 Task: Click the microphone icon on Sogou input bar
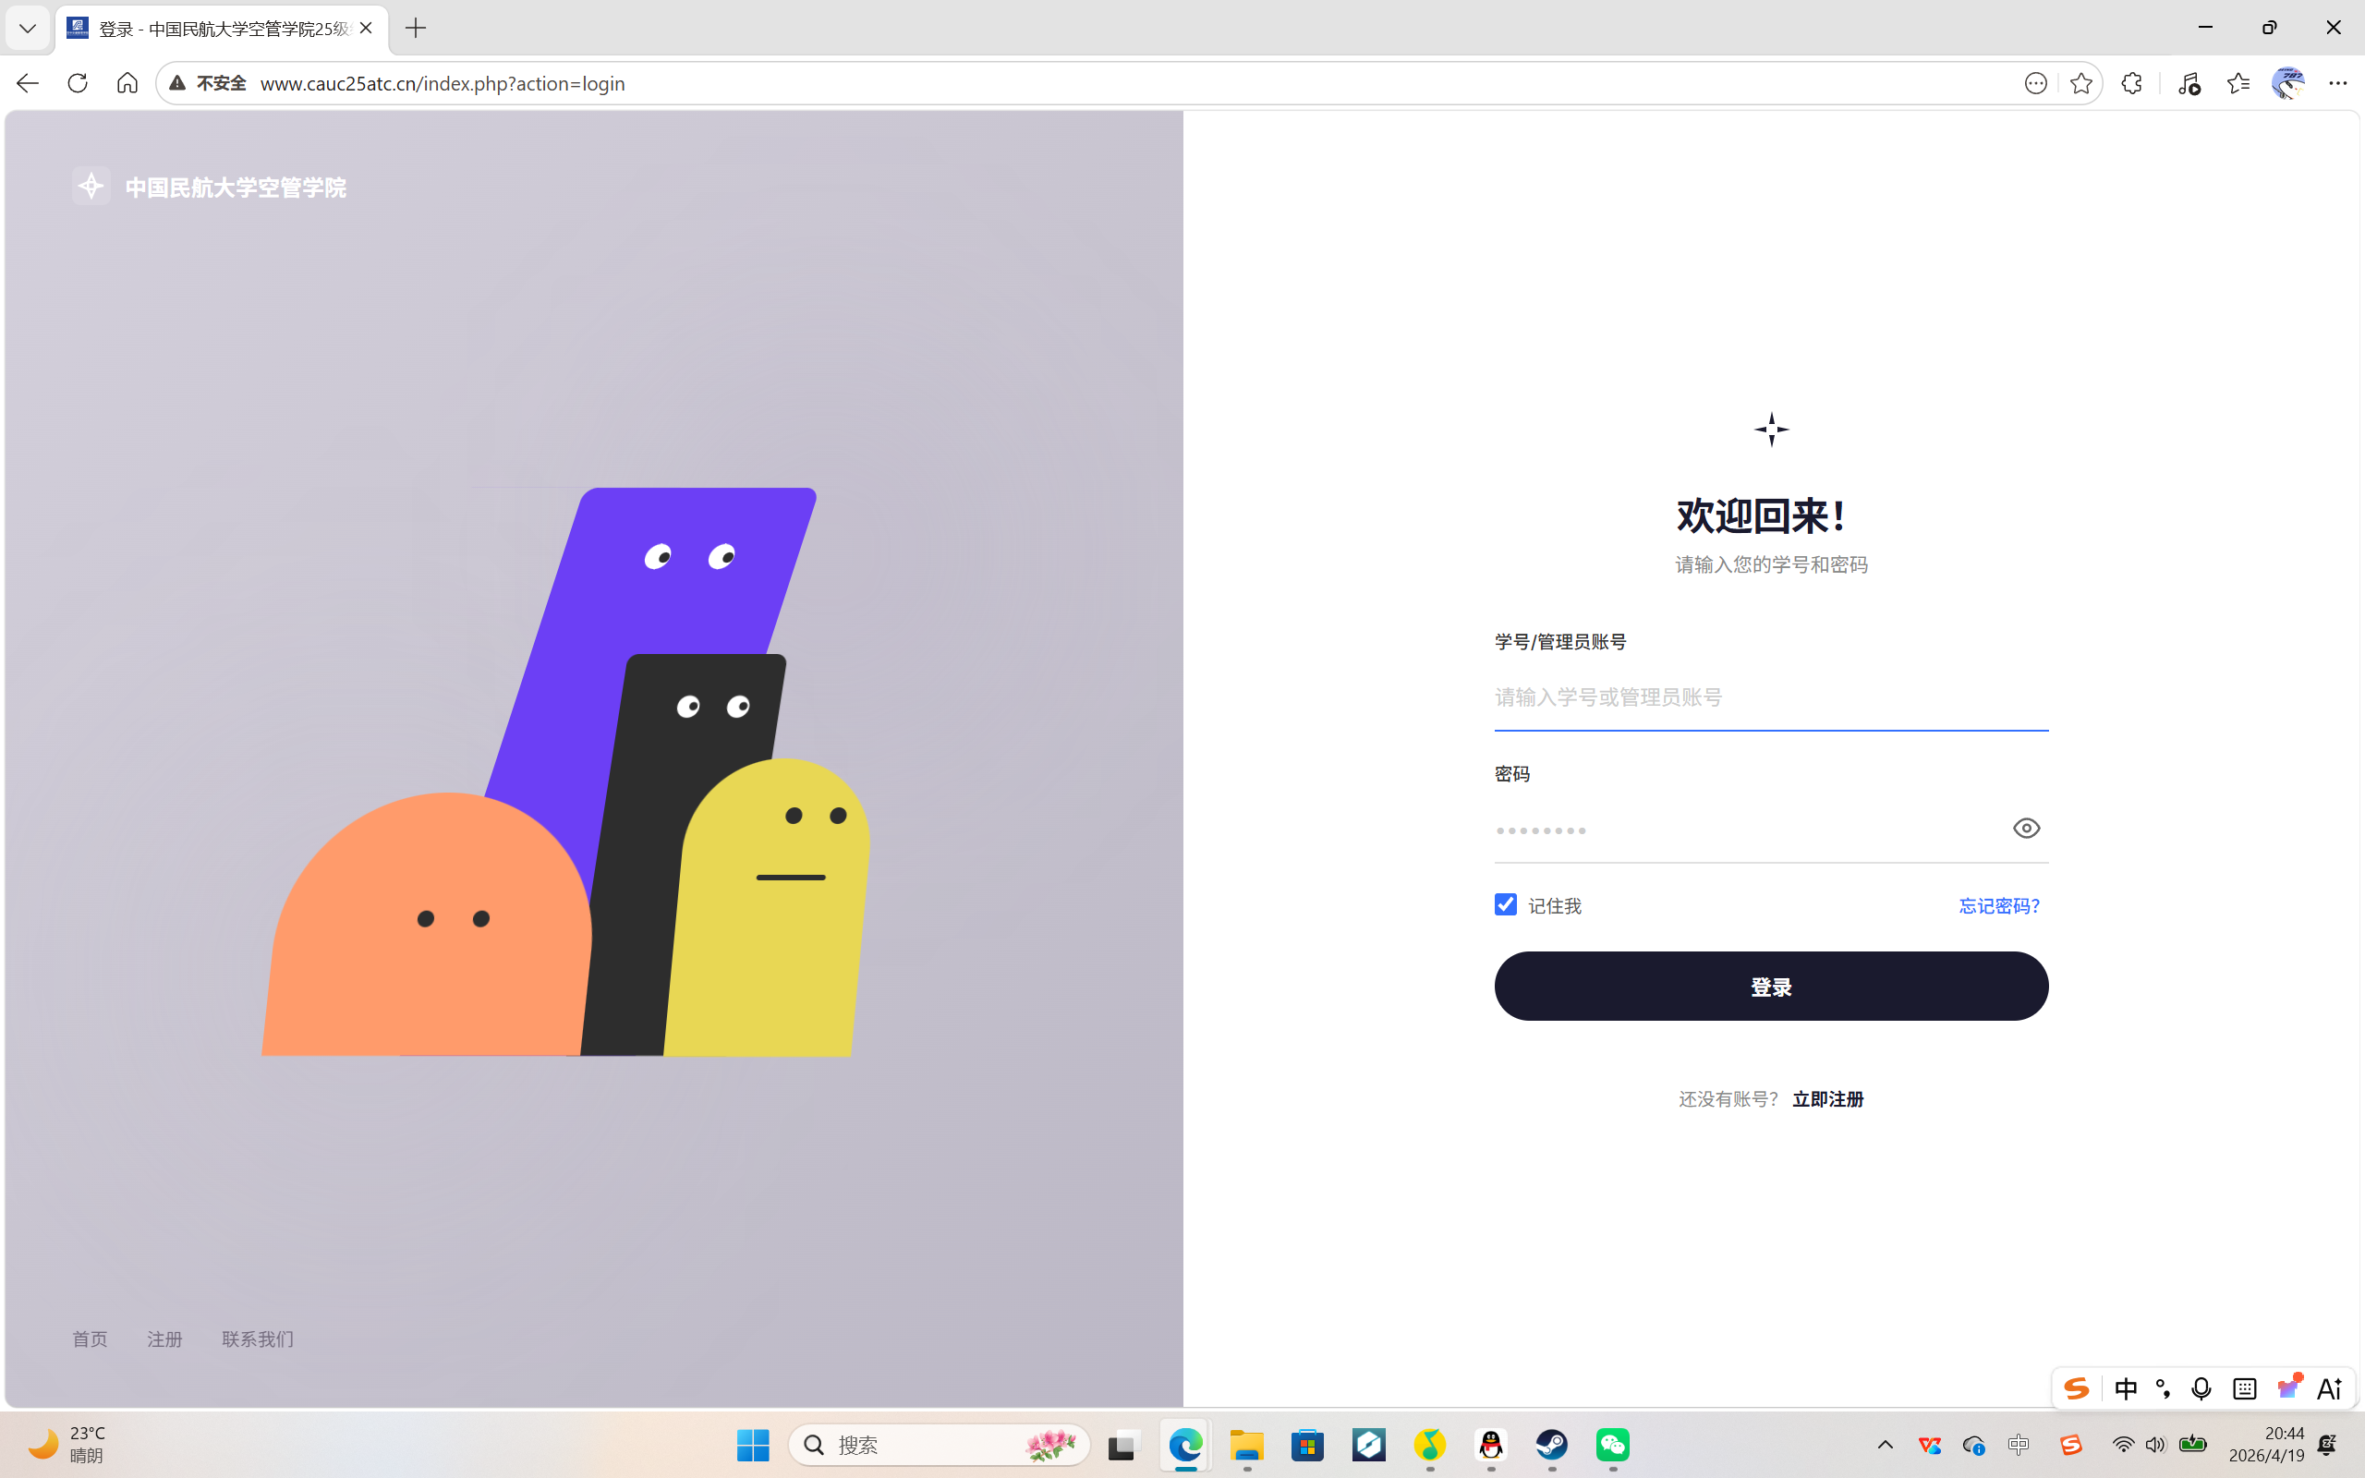[x=2201, y=1387]
